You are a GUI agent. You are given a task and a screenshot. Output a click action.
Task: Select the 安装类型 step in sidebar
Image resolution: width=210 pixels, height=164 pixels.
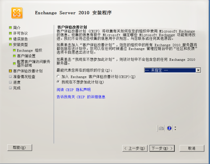(18, 45)
